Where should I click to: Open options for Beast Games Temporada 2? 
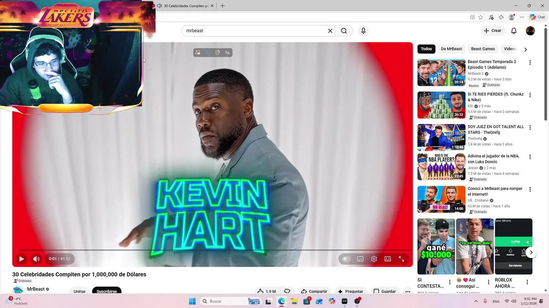[x=530, y=62]
